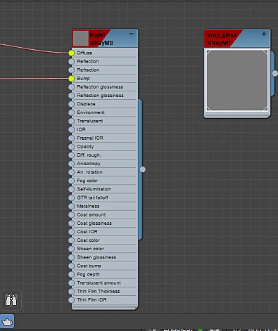Click the Sheen glossiness input socket

point(72,257)
